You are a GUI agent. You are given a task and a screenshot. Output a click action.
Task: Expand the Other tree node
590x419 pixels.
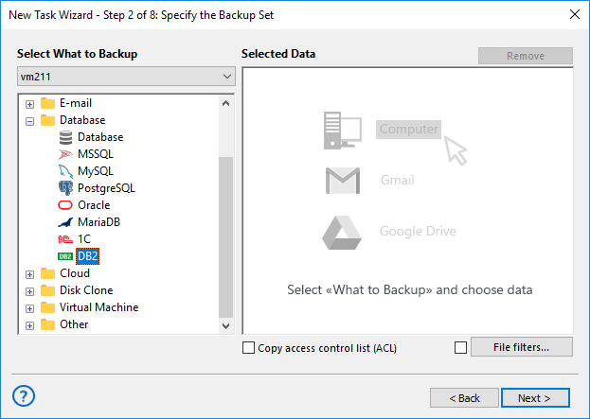[x=29, y=325]
